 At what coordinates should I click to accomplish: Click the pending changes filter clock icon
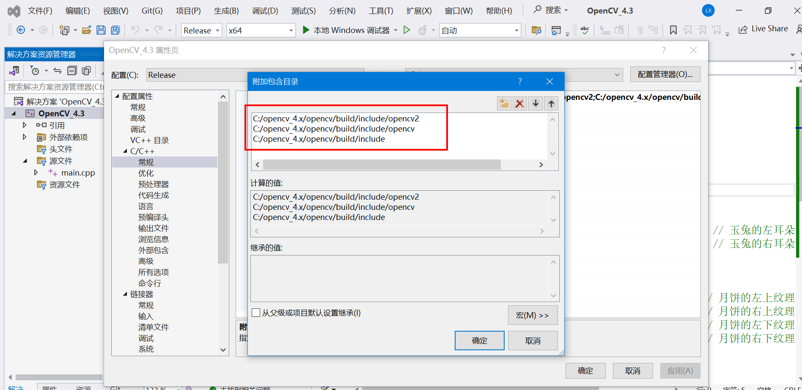[35, 71]
